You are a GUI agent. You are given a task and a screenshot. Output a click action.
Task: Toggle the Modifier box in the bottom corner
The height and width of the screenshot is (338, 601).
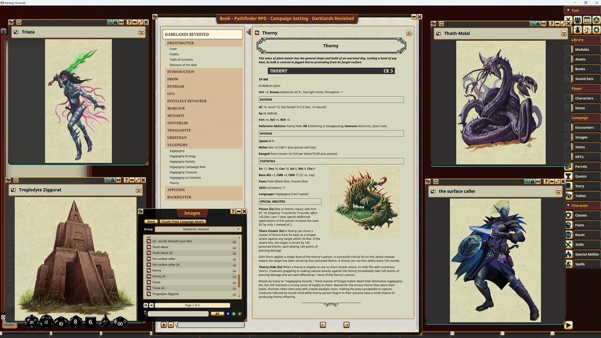tap(9, 324)
